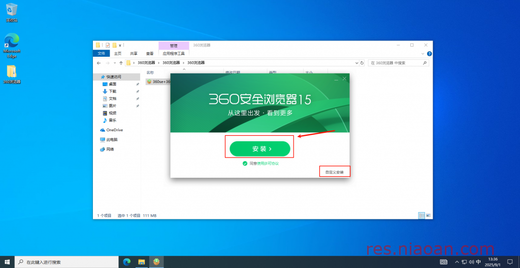The image size is (520, 268).
Task: Open clock and calendar at 13:36
Action: click(493, 262)
